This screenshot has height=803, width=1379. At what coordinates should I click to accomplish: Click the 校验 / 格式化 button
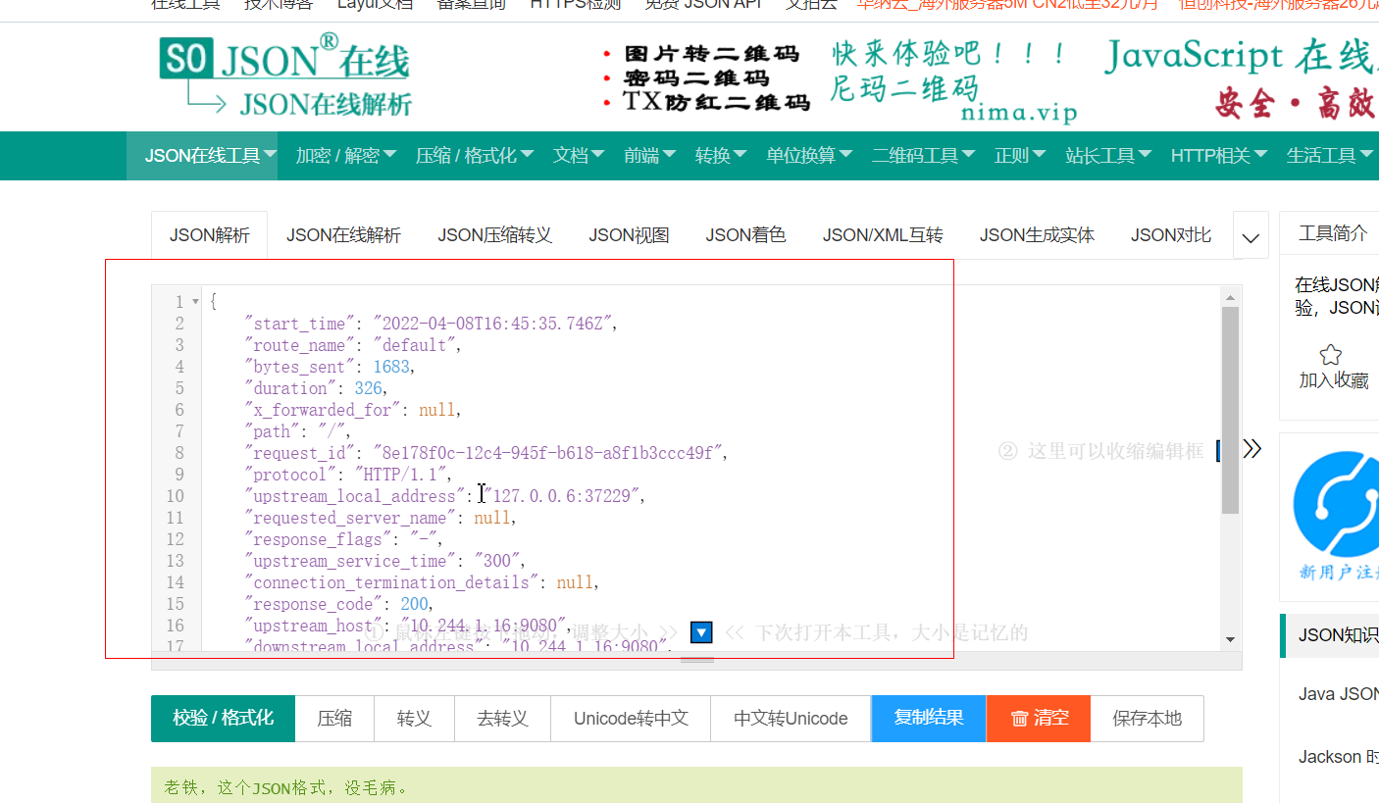(x=223, y=719)
